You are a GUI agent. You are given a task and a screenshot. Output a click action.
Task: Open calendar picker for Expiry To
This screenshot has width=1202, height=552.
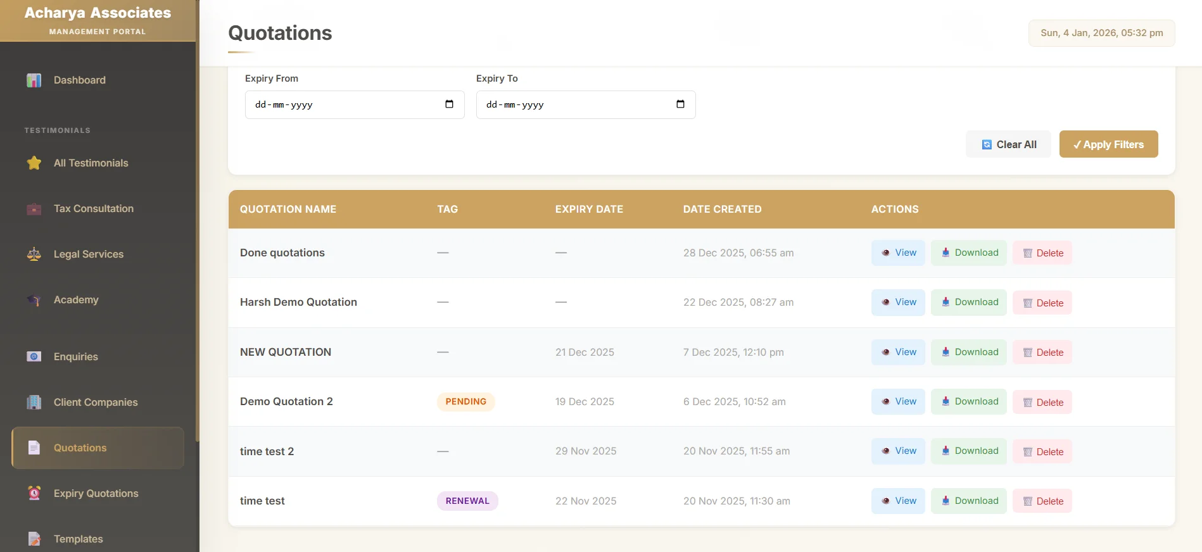[680, 104]
